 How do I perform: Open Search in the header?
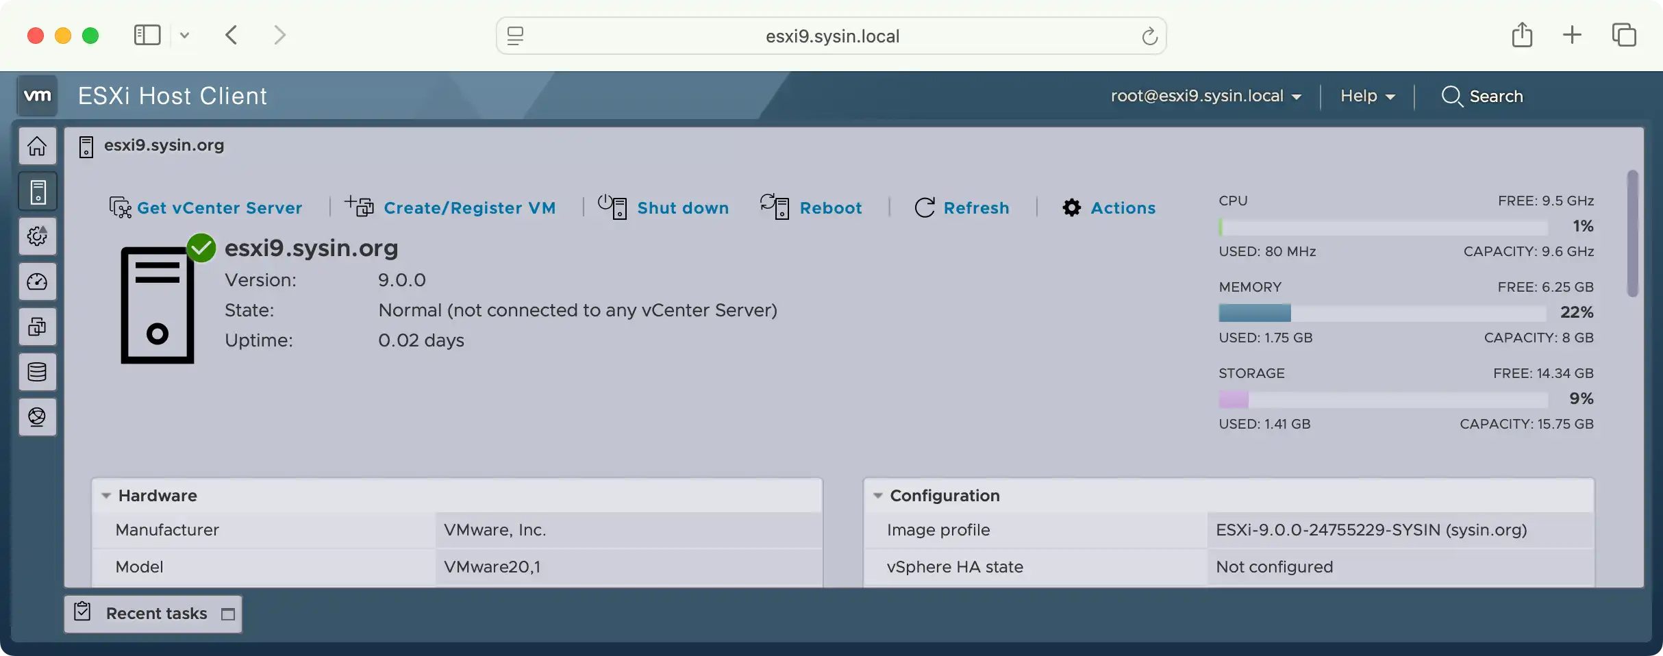(1484, 96)
